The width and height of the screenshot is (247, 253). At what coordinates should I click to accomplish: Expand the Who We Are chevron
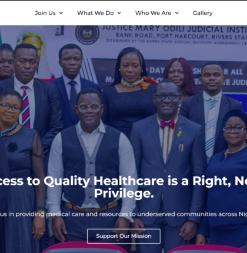(x=177, y=13)
